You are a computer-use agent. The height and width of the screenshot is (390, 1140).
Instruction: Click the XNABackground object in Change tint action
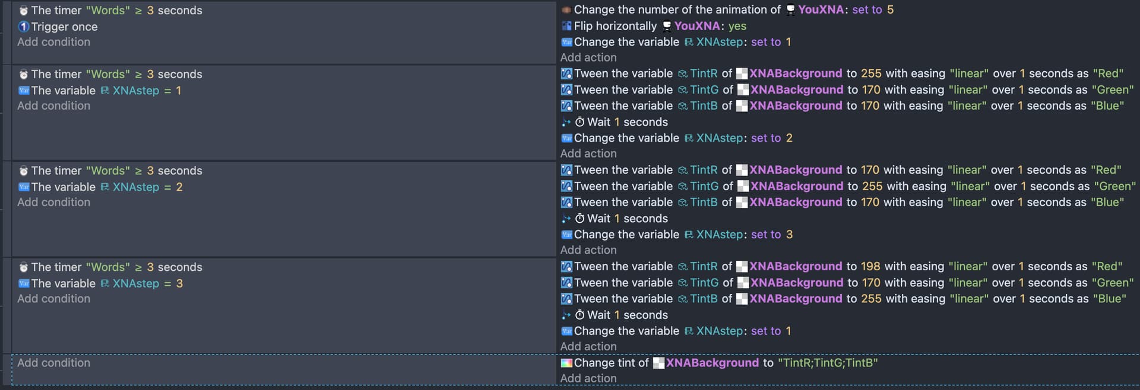[x=711, y=363]
